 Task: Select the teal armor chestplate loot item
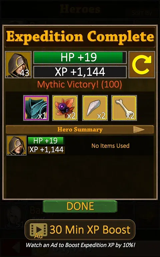point(36,108)
